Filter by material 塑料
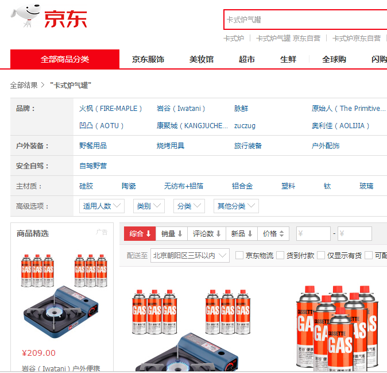The width and height of the screenshot is (387, 373). point(288,186)
